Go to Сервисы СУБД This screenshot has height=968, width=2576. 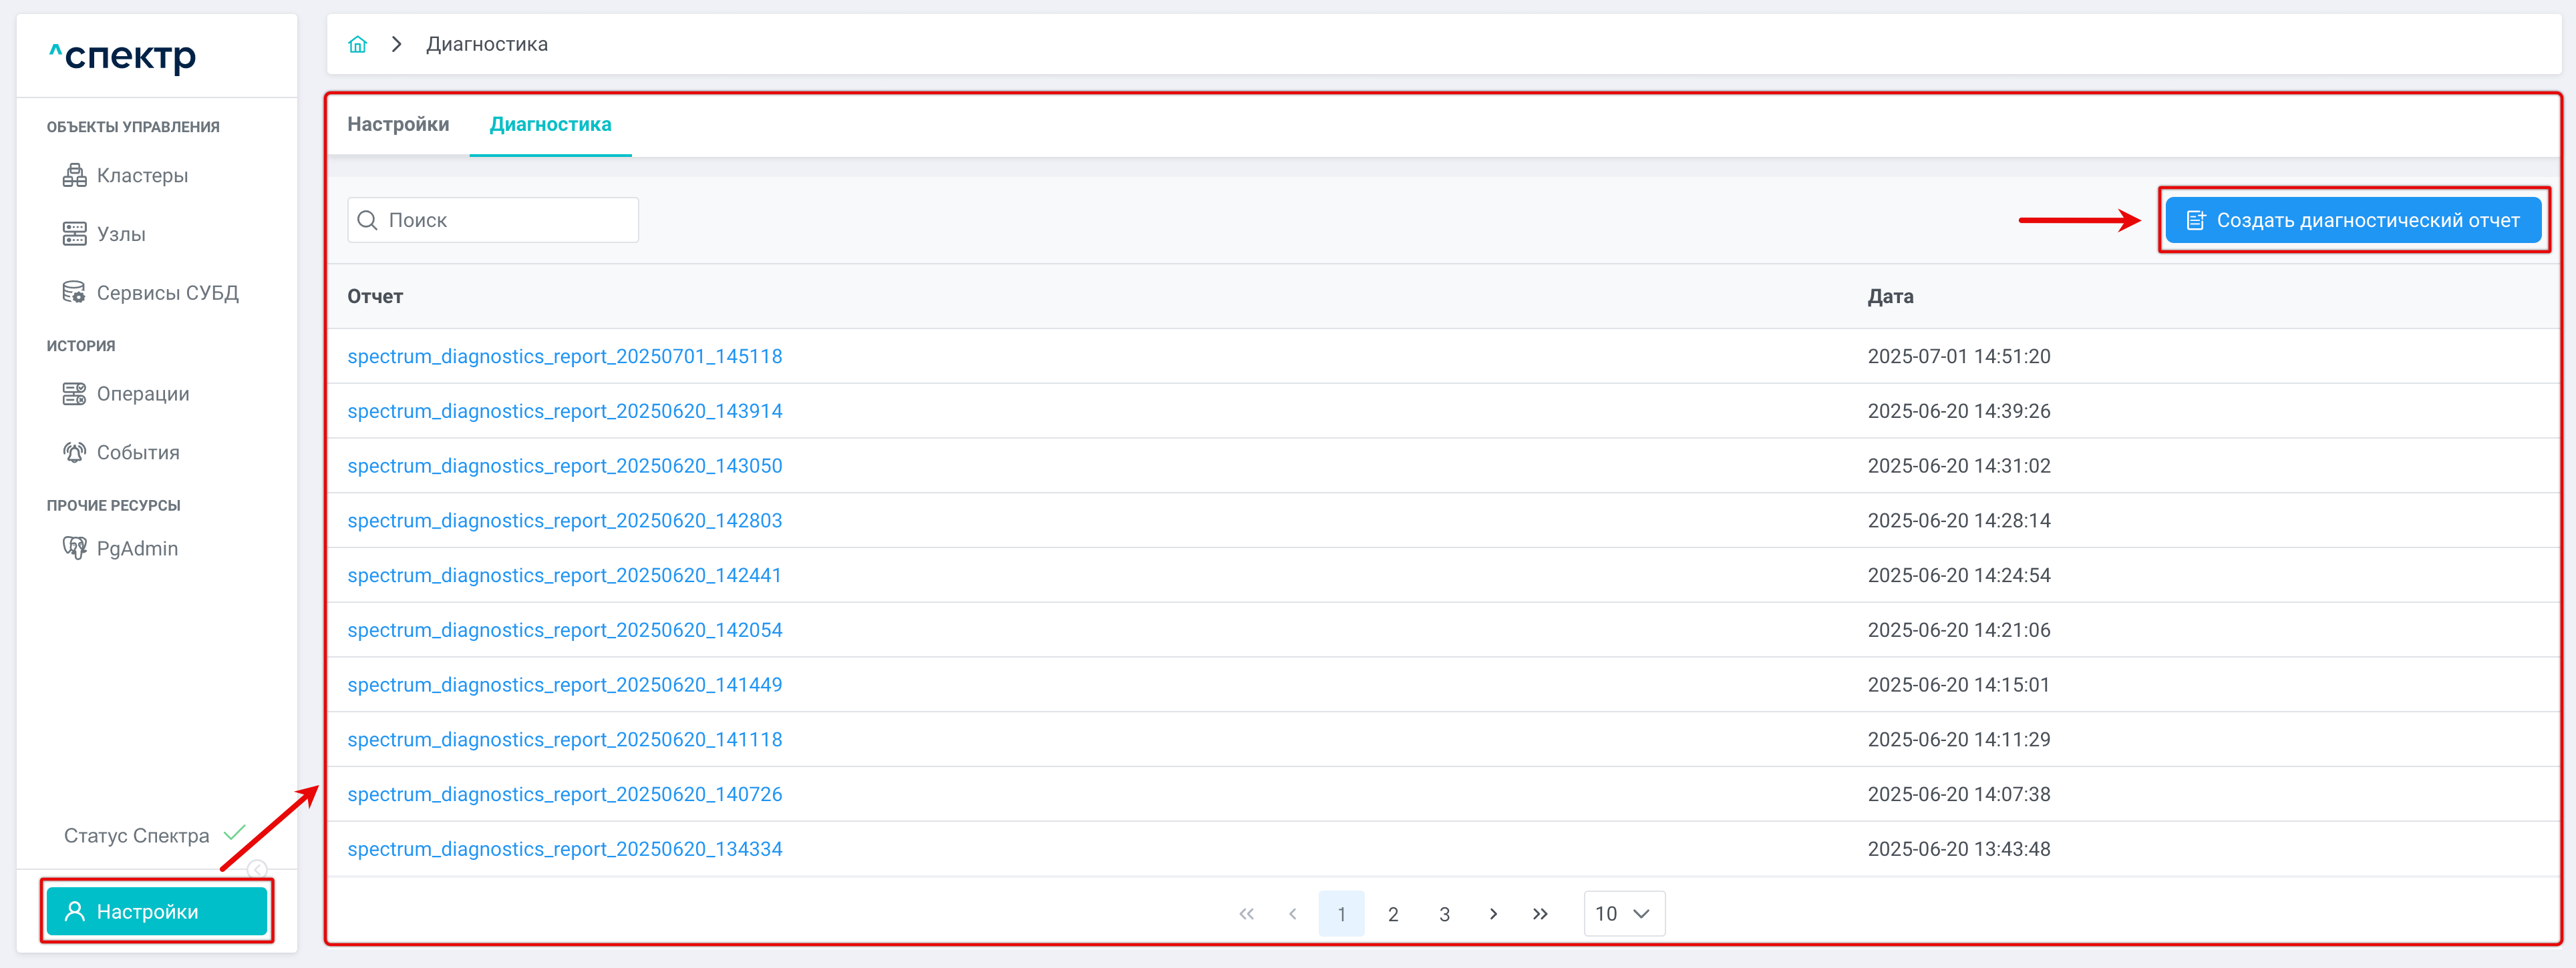[167, 292]
